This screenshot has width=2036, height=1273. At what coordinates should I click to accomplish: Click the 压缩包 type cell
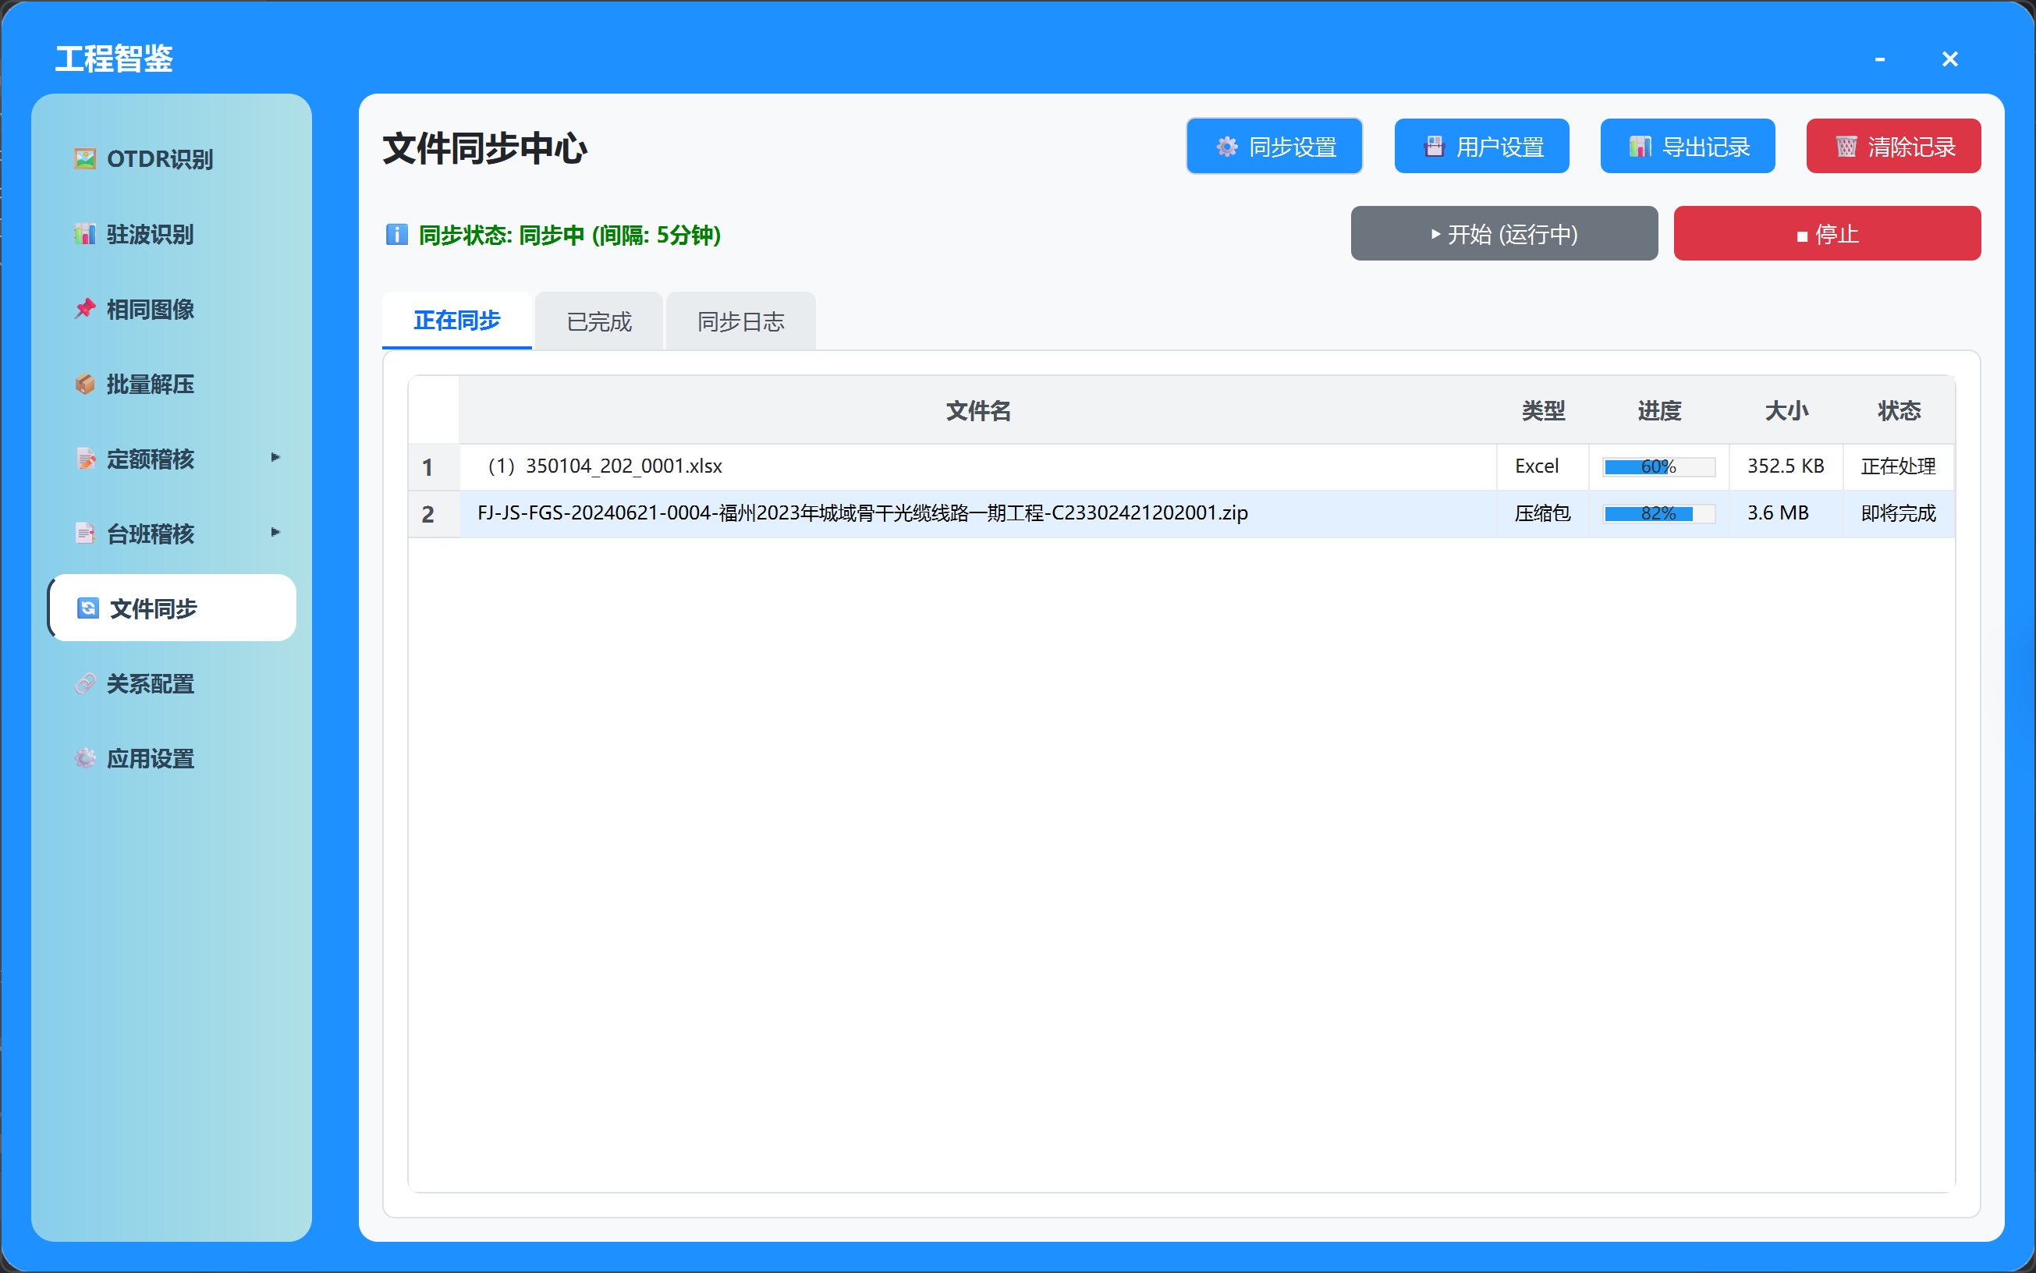(x=1542, y=513)
